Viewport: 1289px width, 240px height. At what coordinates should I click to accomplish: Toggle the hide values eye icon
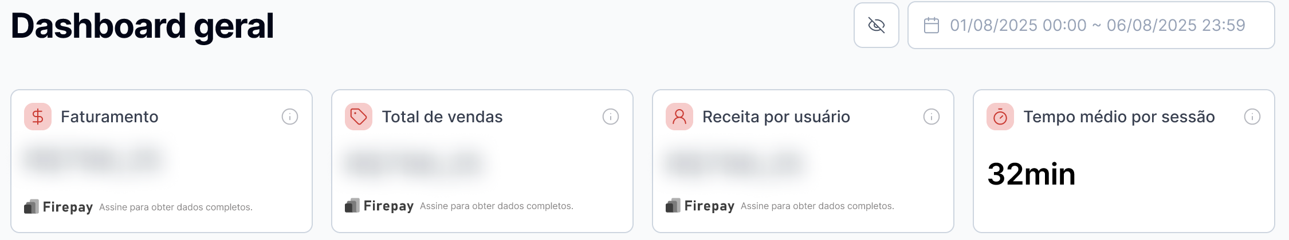click(x=876, y=25)
